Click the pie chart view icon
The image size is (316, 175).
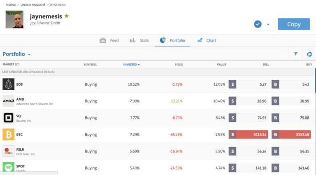(x=309, y=54)
